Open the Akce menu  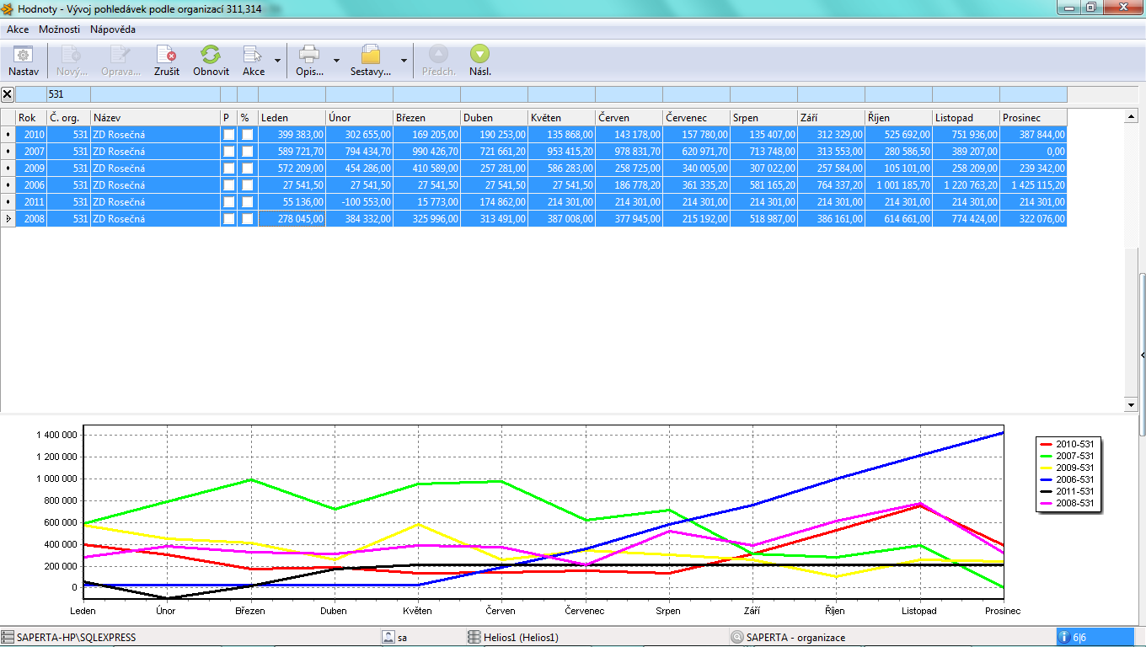18,29
